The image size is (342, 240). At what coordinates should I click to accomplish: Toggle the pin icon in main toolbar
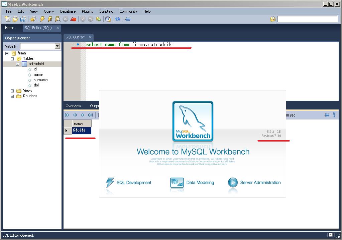click(127, 19)
